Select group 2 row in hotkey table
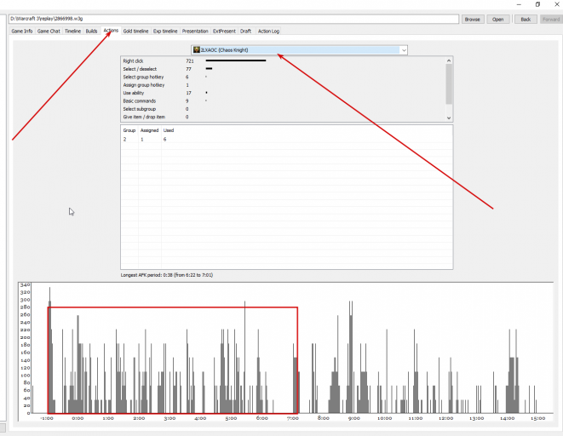This screenshot has height=436, width=563. pos(286,140)
